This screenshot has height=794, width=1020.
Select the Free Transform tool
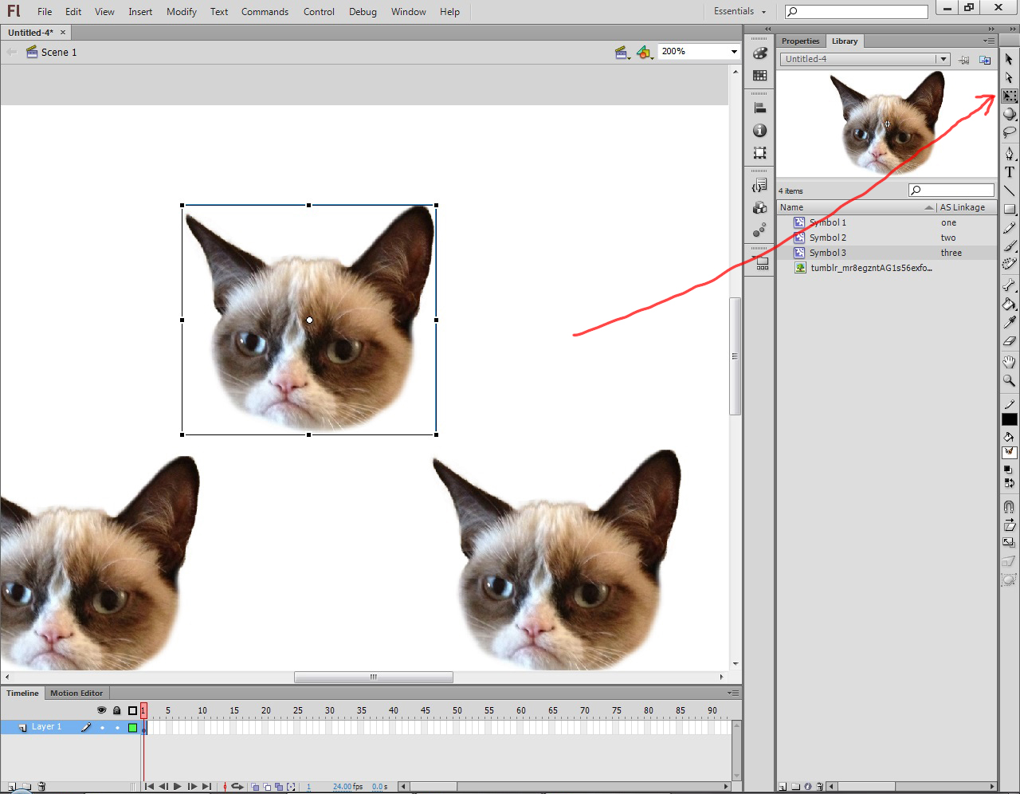[x=1010, y=96]
